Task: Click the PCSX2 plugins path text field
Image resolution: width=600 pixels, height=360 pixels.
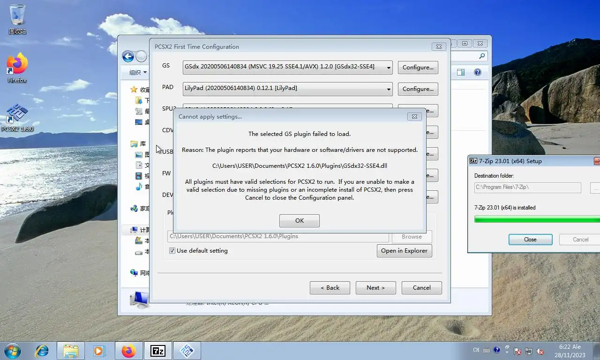Action: point(278,237)
